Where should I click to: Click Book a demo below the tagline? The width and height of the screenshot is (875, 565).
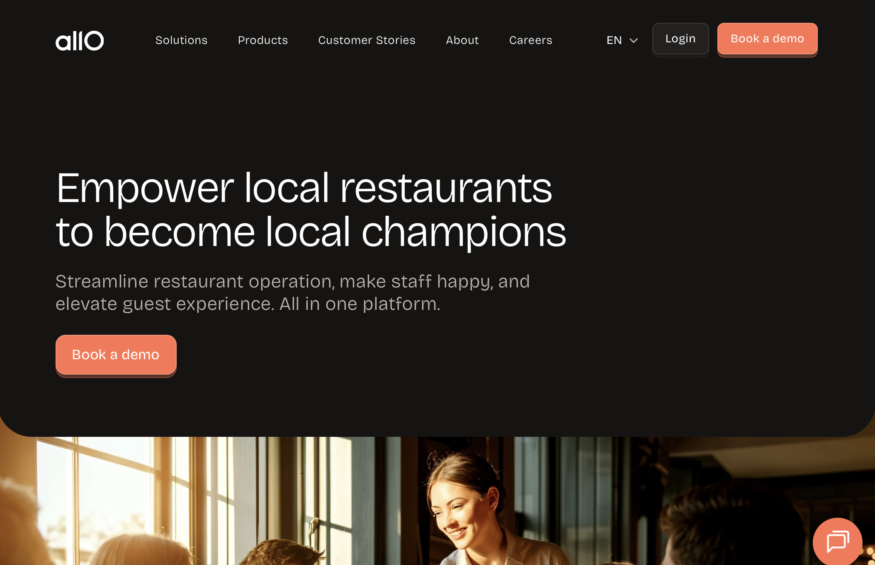(116, 355)
